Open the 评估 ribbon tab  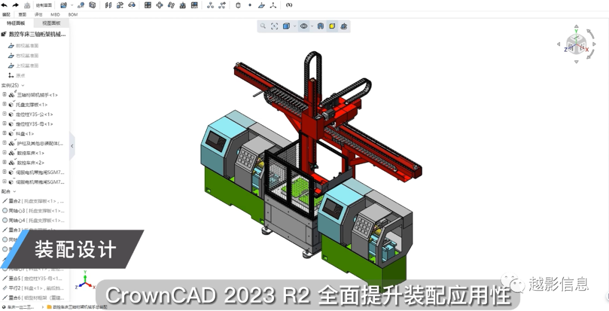pos(38,14)
